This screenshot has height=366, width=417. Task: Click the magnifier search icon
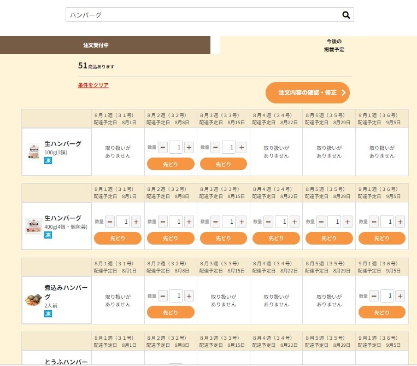point(346,15)
